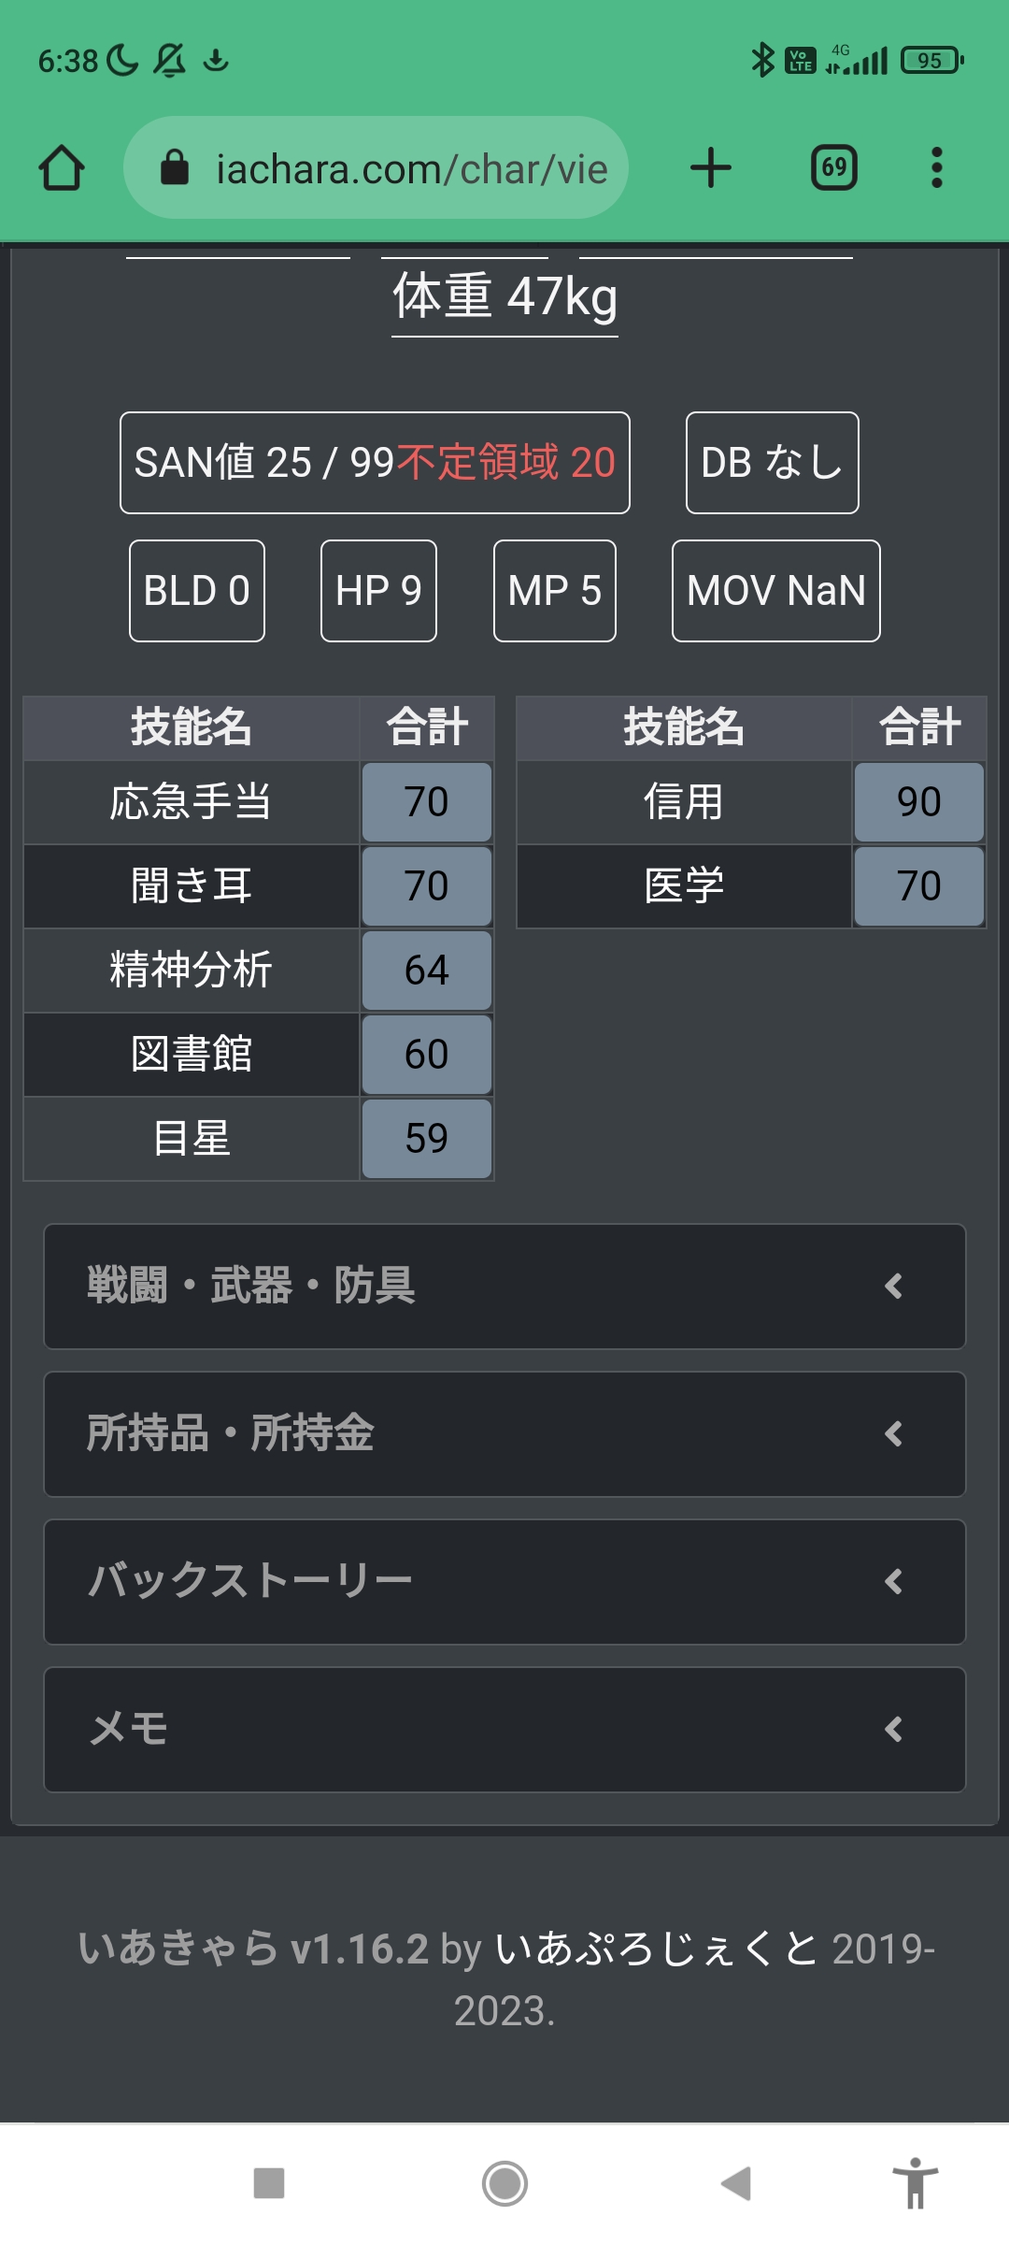The image size is (1009, 2244).
Task: Open a new tab with plus icon
Action: coord(711,168)
